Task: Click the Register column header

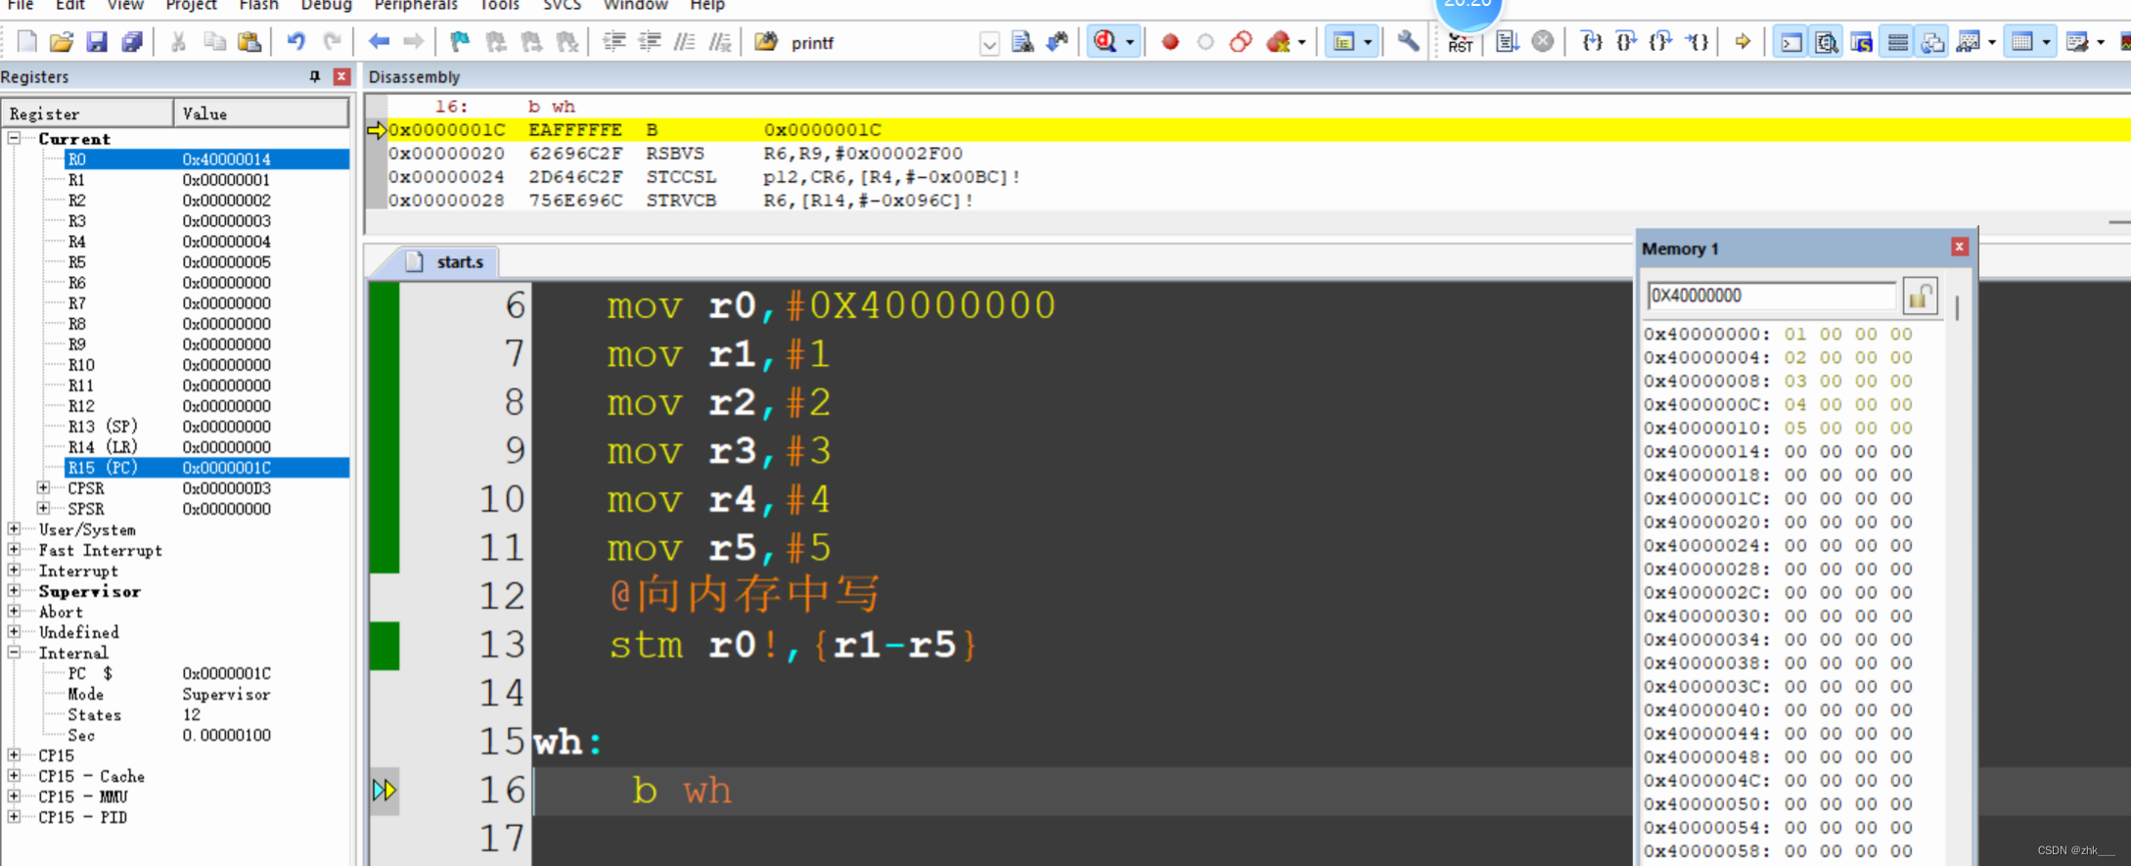Action: [x=88, y=114]
